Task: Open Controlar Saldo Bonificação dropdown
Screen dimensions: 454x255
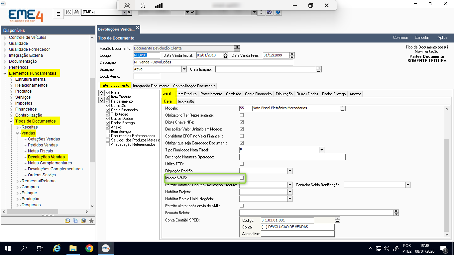Action: (x=408, y=185)
